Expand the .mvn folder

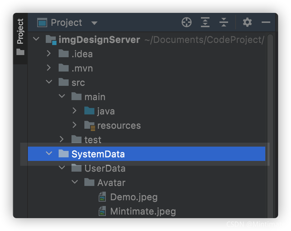[49, 68]
